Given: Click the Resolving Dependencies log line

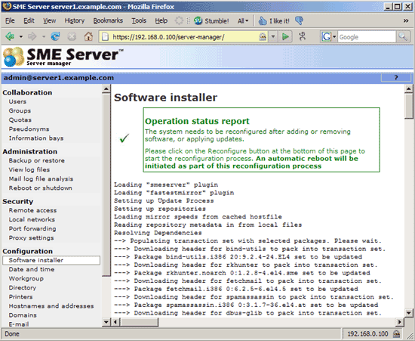Looking at the screenshot, I should tap(158, 233).
